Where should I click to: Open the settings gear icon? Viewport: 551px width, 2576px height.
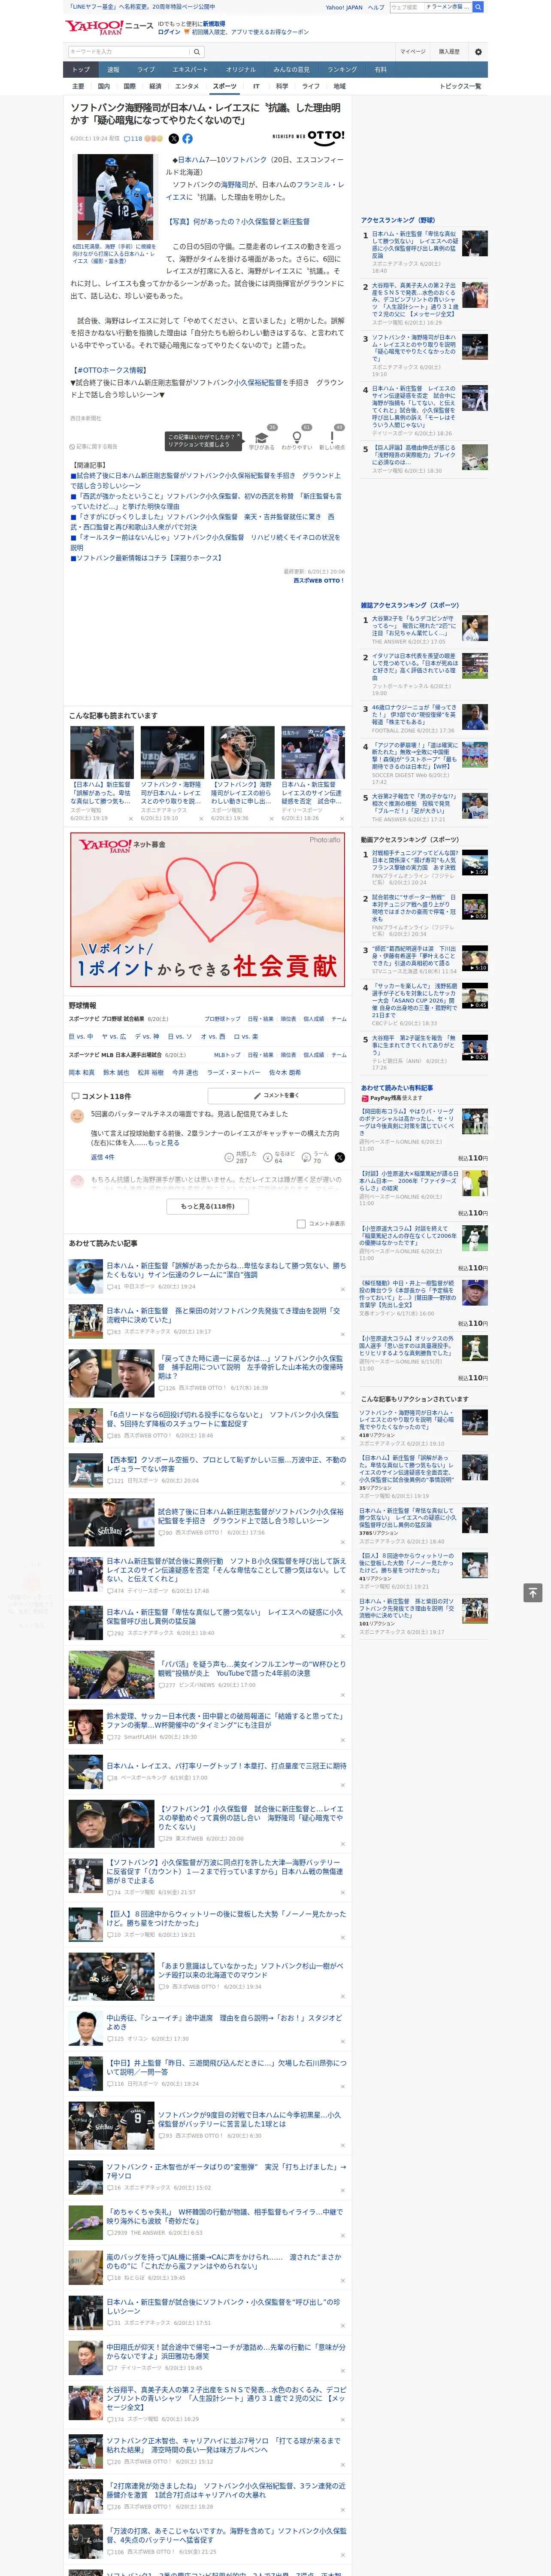point(478,52)
